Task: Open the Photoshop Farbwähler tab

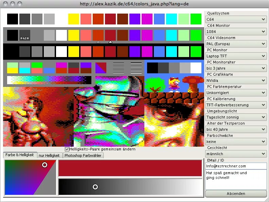Action: pos(83,155)
